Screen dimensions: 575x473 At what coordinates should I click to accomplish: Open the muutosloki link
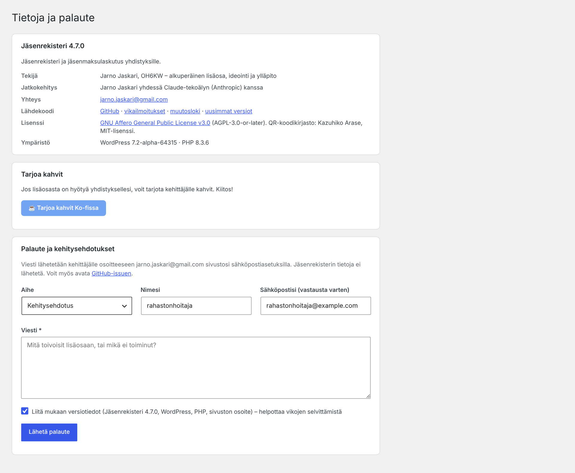click(x=185, y=111)
